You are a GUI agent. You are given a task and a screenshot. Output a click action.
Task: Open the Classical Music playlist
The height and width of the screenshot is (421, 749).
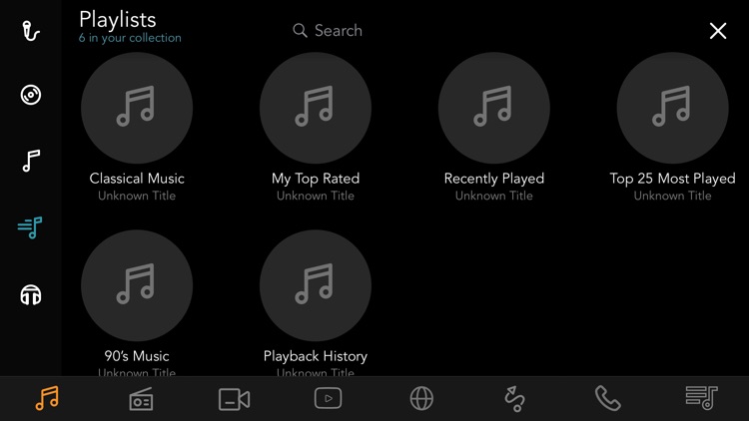coord(137,108)
